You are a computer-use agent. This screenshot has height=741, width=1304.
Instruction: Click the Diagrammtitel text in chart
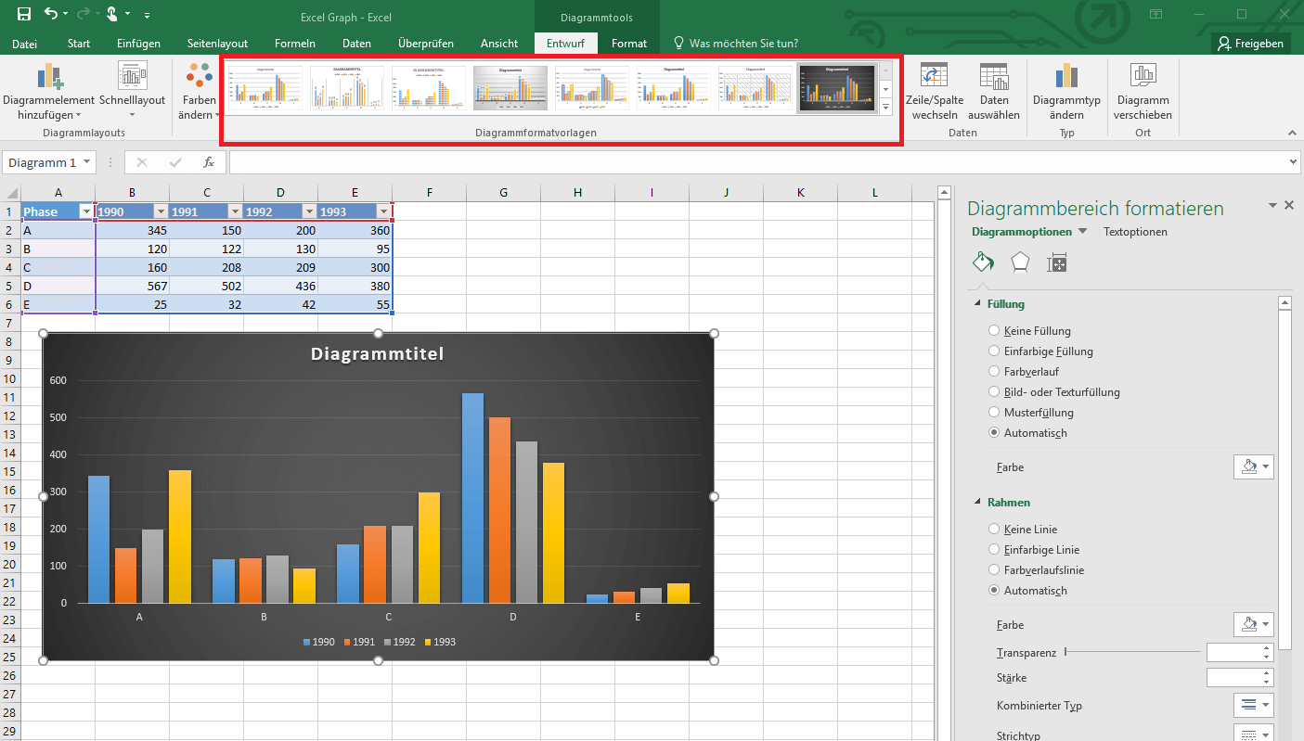[377, 353]
